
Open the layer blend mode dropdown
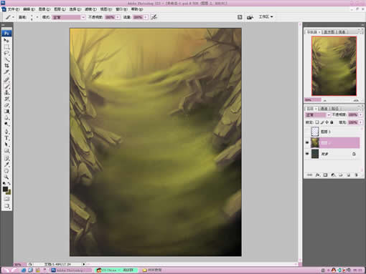click(329, 114)
